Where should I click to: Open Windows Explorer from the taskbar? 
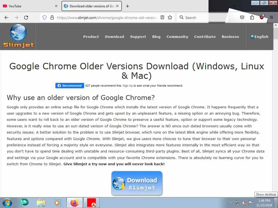pyautogui.click(x=41, y=203)
